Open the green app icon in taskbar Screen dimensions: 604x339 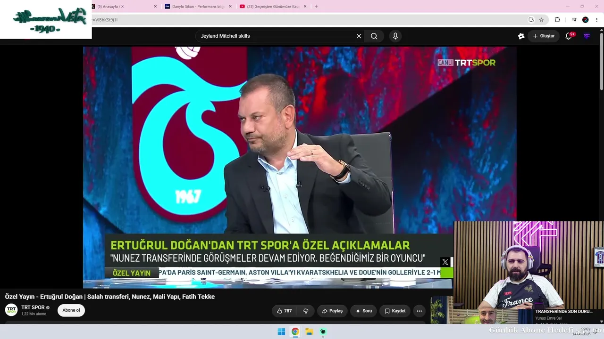(x=323, y=331)
